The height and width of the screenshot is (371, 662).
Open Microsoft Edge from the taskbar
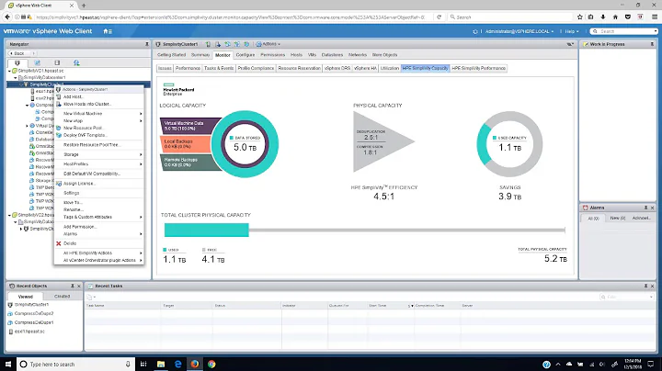click(177, 364)
